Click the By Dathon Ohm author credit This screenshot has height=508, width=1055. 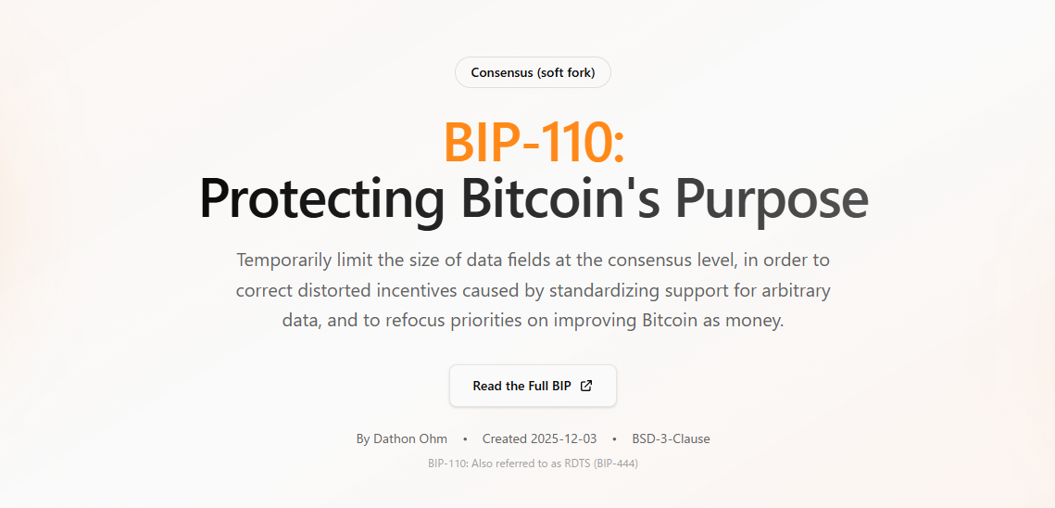click(402, 438)
